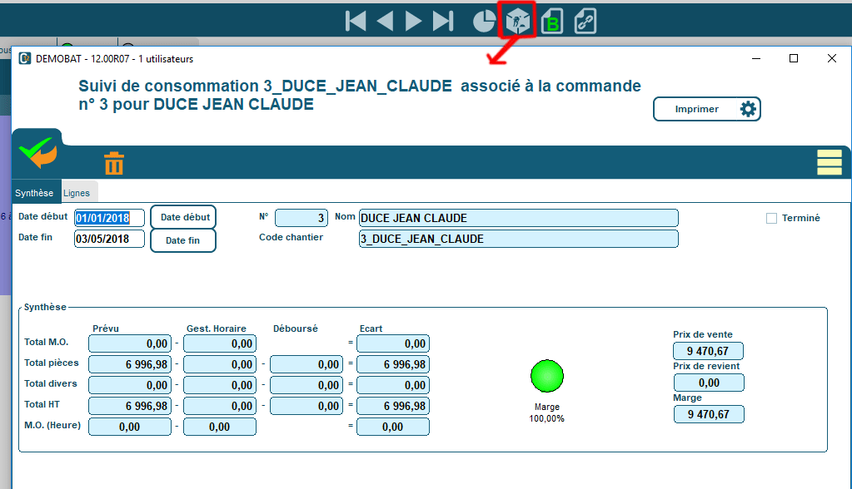Click the Code chantier input field

[518, 239]
